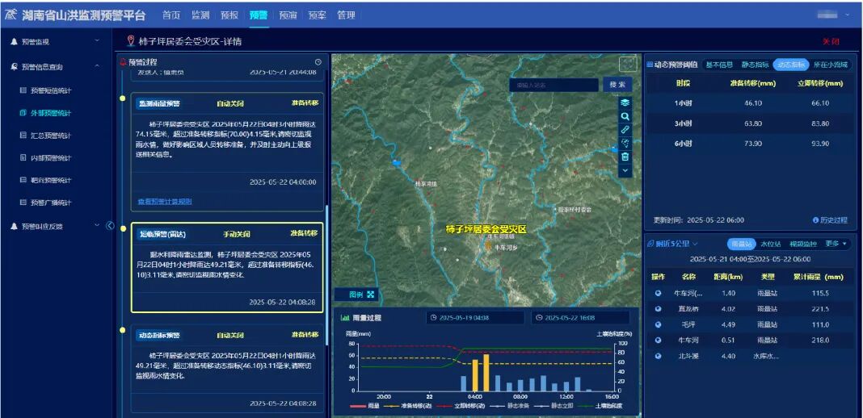Image resolution: width=863 pixels, height=418 pixels.
Task: Open the map layers tool
Action: [625, 102]
